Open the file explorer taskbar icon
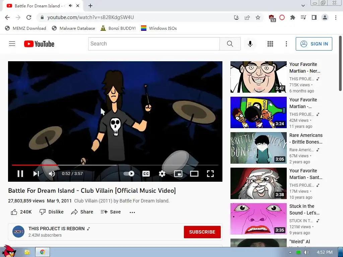343x257 pixels. coord(27,252)
